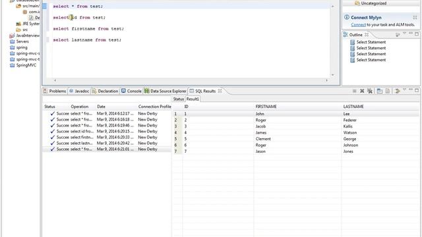This screenshot has height=237, width=422.
Task: Place cursor in 'select firstname from test' line
Action: click(88, 29)
